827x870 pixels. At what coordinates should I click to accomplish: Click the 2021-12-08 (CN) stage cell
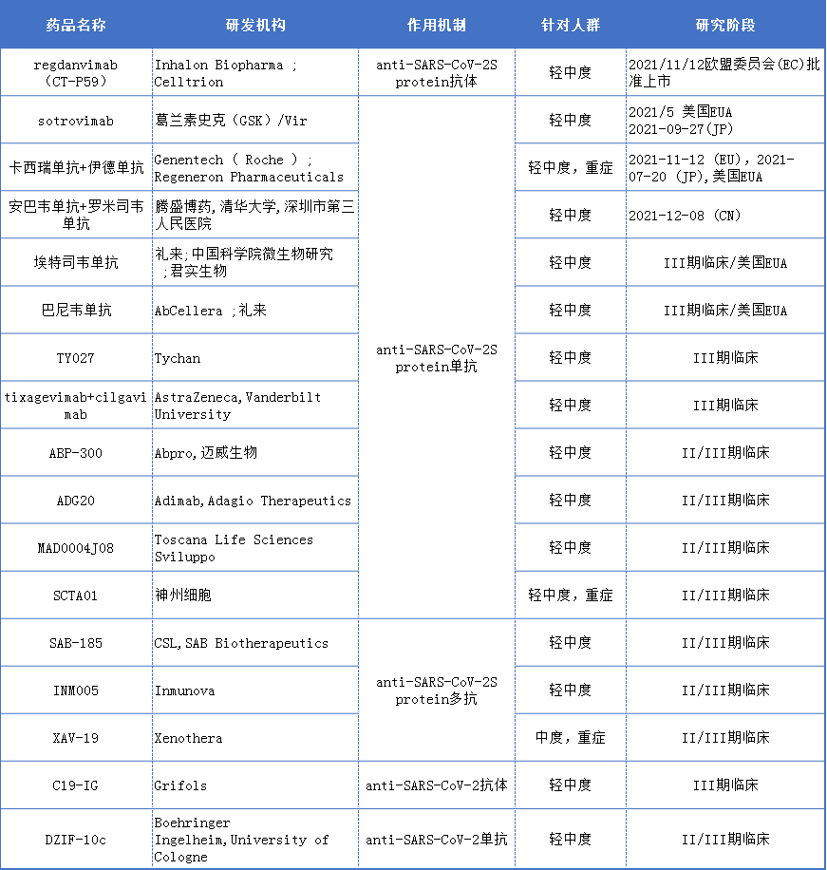point(725,216)
